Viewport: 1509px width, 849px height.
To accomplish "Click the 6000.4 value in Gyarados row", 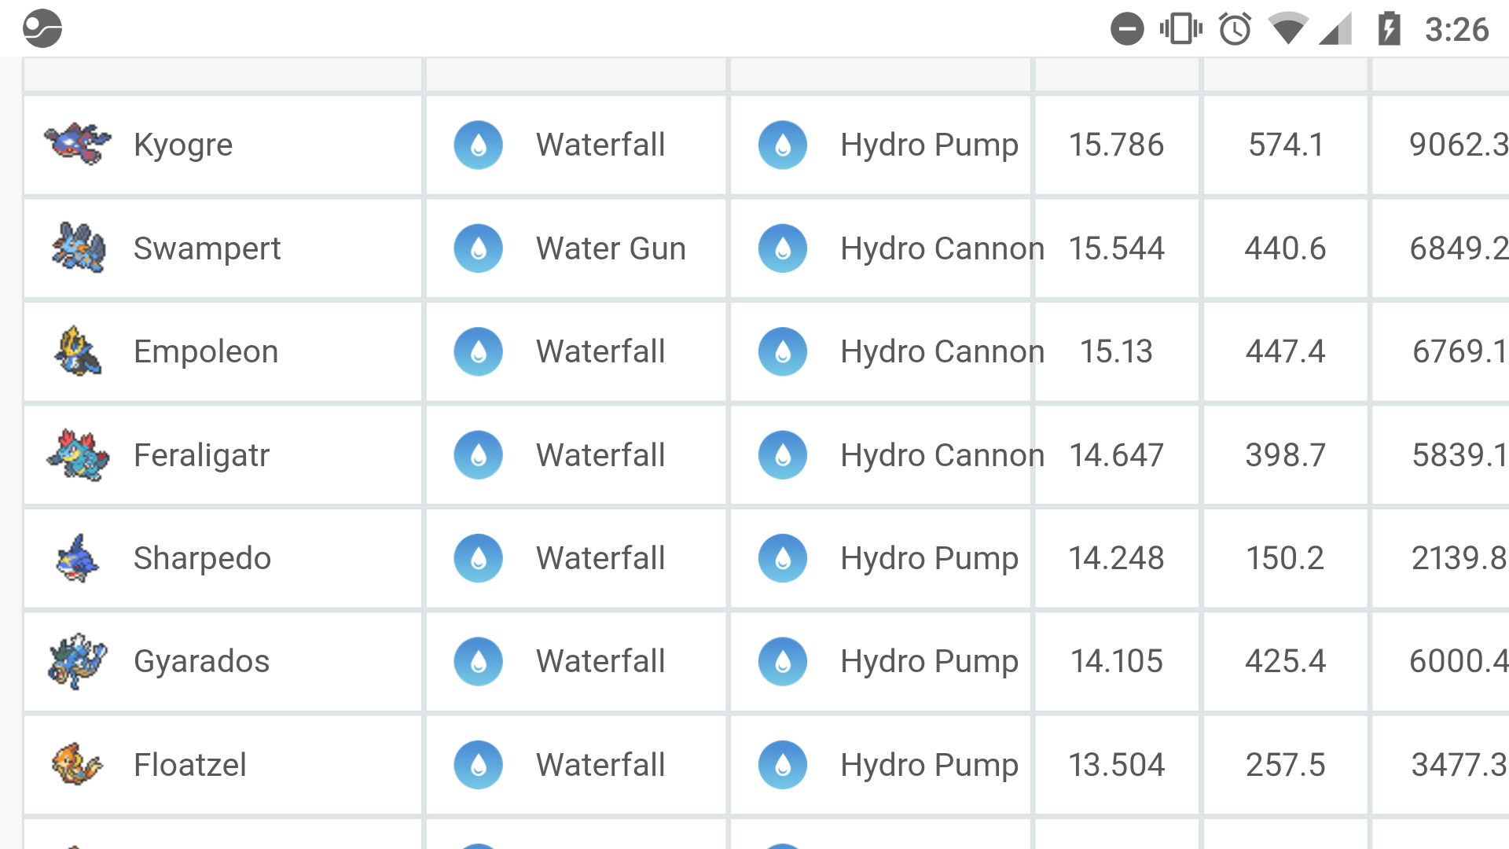I will coord(1459,661).
